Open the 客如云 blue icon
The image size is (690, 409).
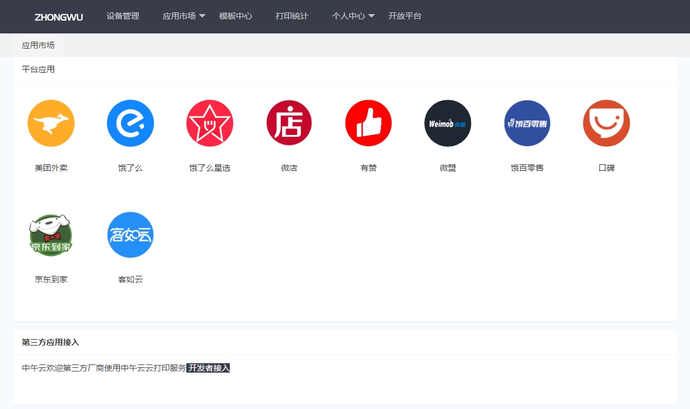pyautogui.click(x=130, y=235)
